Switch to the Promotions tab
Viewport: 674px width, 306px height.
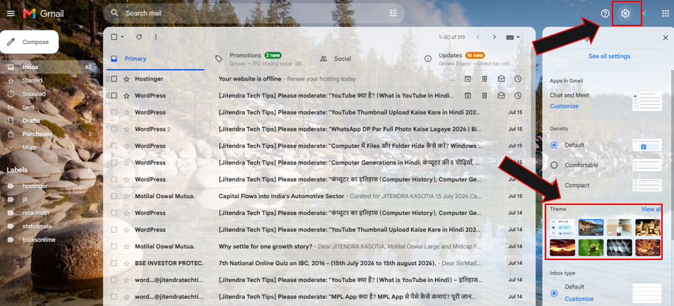(261, 59)
